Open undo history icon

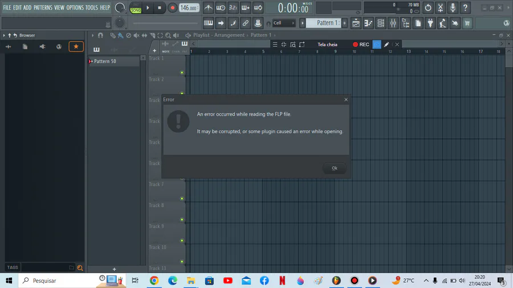point(428,7)
